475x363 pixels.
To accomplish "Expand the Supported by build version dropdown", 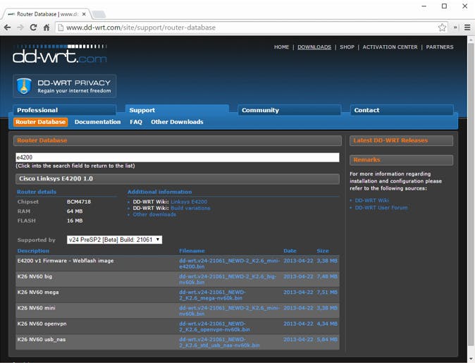I will [114, 240].
